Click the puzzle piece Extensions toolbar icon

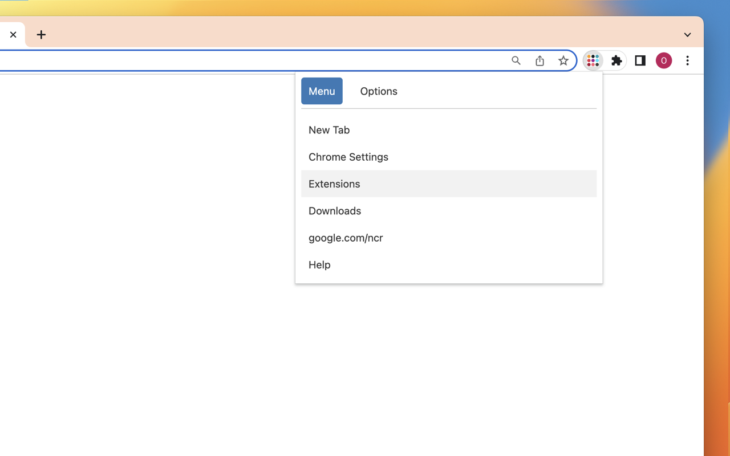(x=616, y=60)
